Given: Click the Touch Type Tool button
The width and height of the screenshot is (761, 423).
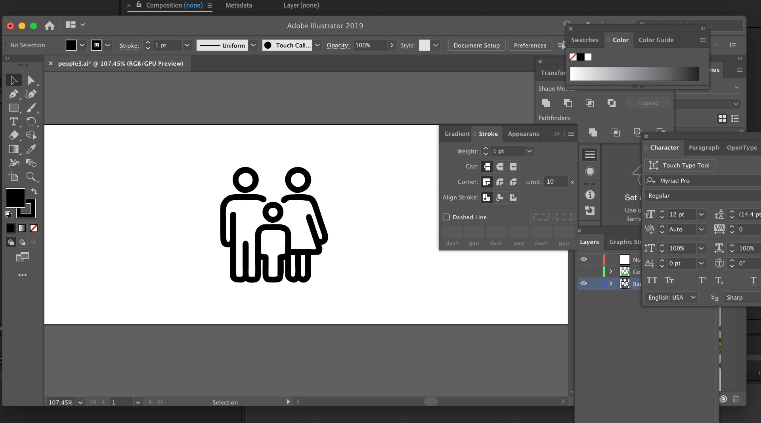Looking at the screenshot, I should point(680,165).
